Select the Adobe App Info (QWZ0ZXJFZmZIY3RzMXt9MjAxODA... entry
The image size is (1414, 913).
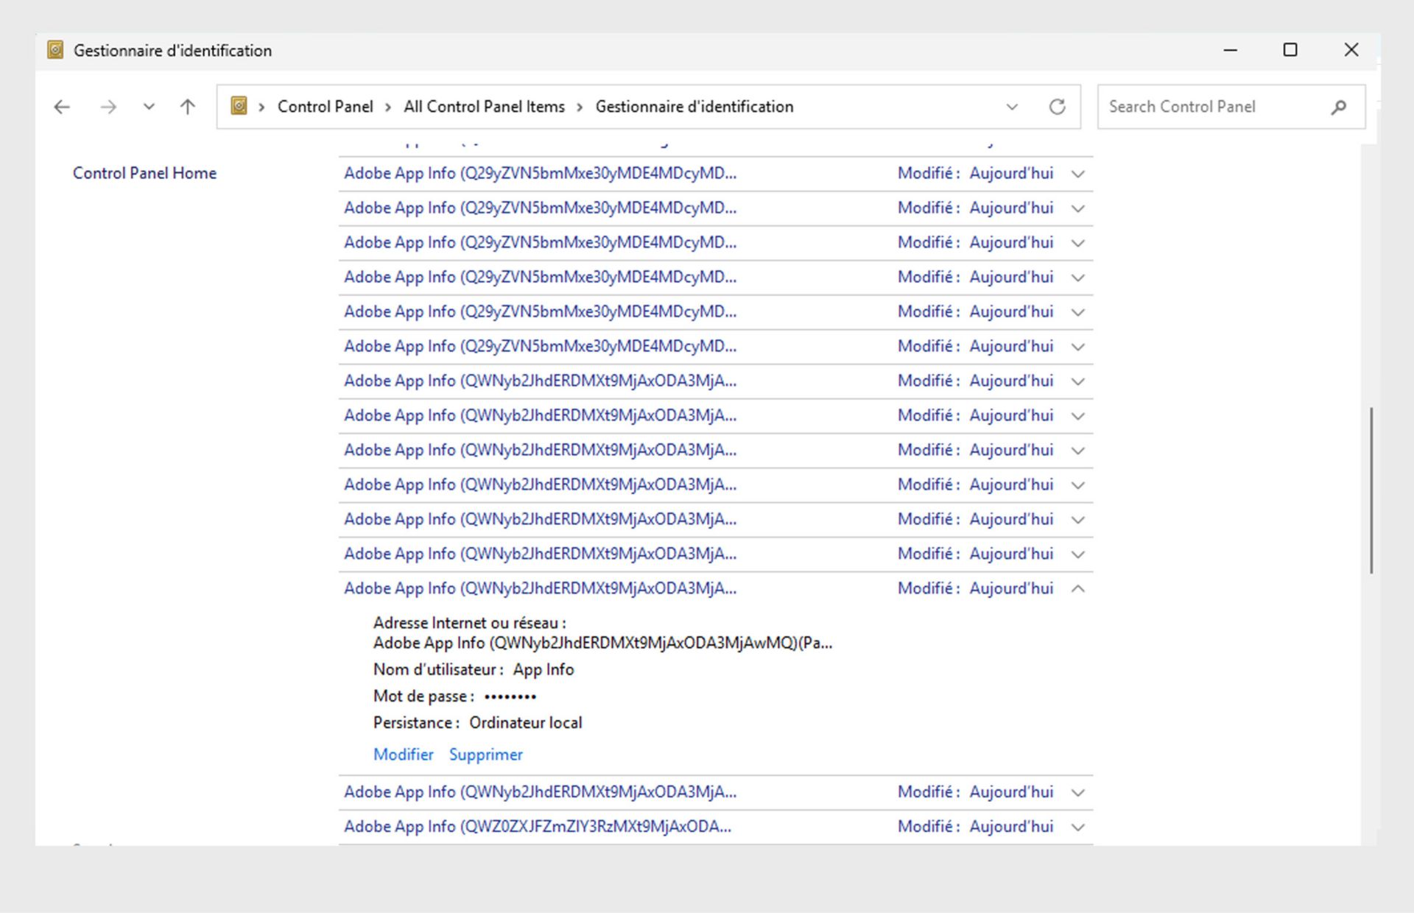538,827
